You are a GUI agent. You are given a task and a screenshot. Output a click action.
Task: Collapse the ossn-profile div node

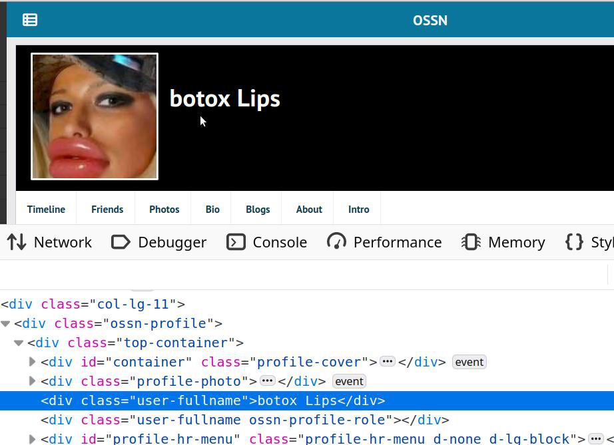tap(5, 323)
